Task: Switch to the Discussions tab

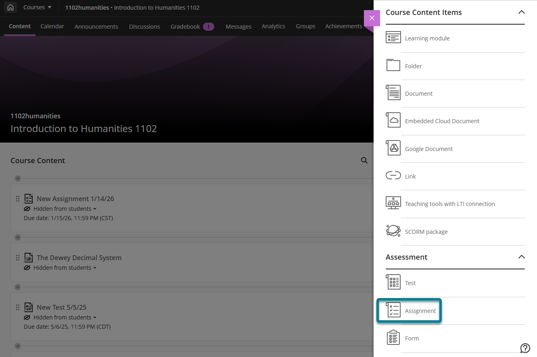Action: tap(144, 26)
